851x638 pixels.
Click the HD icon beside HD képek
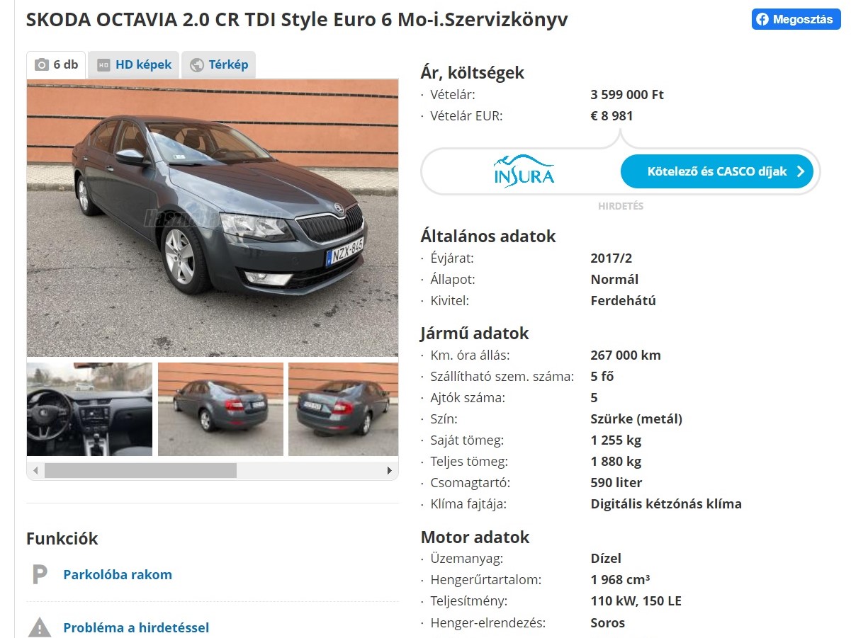click(x=103, y=64)
